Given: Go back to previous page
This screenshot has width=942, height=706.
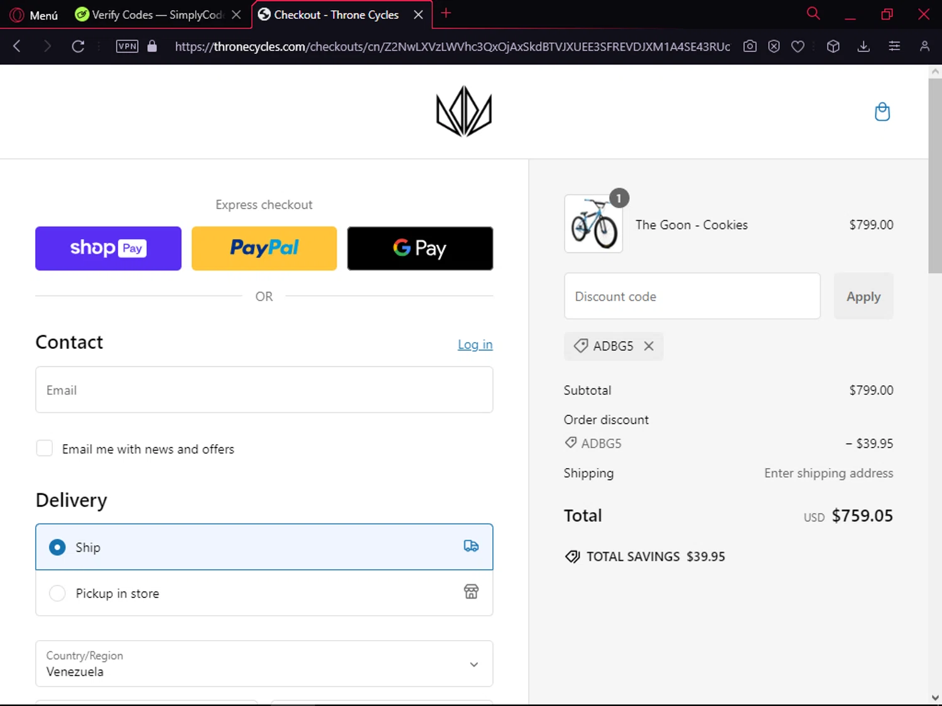Looking at the screenshot, I should click(x=17, y=46).
